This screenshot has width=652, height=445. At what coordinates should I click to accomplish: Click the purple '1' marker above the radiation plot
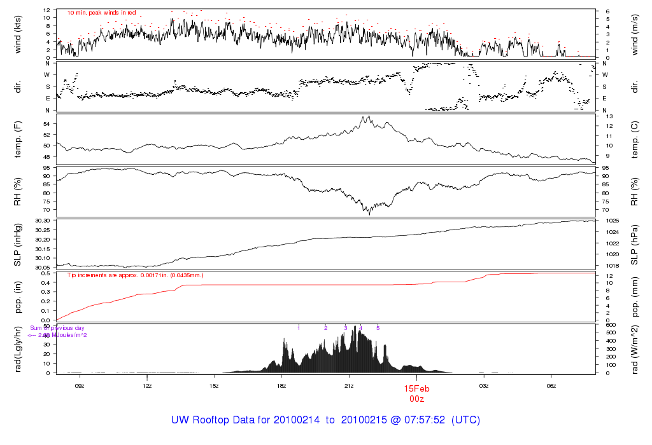click(x=299, y=328)
